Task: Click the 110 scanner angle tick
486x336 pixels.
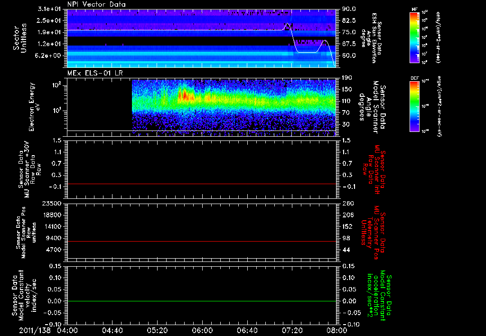Action: tap(347, 101)
